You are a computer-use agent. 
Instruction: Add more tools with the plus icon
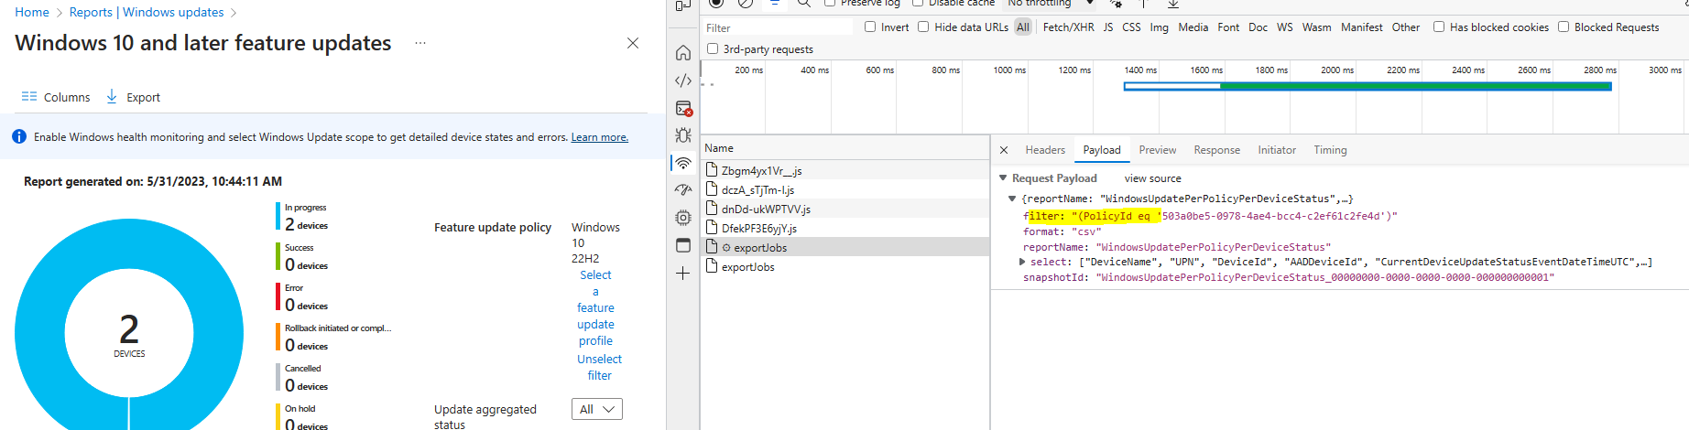(683, 273)
